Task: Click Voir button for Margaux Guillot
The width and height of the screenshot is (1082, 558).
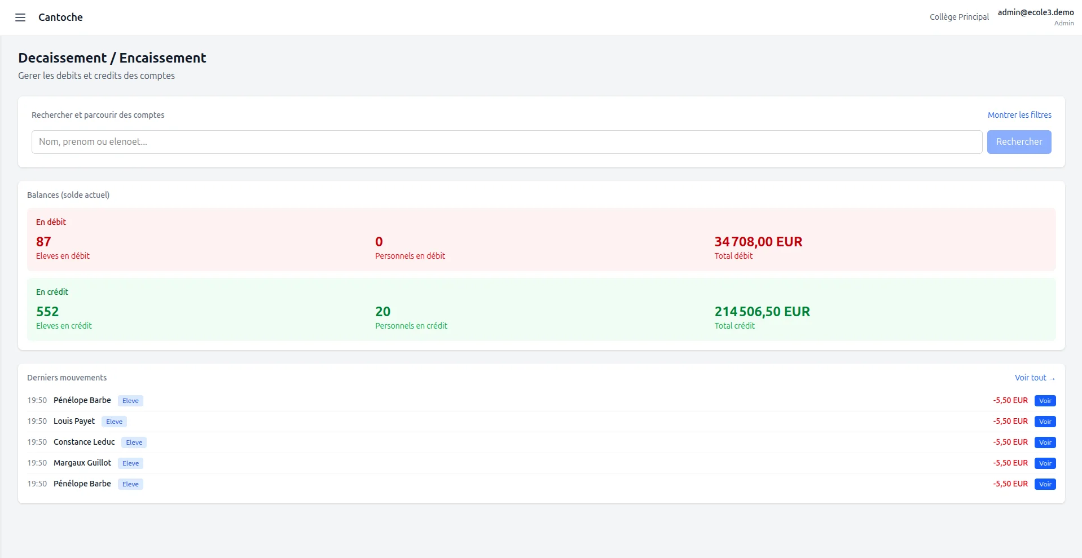Action: coord(1045,463)
